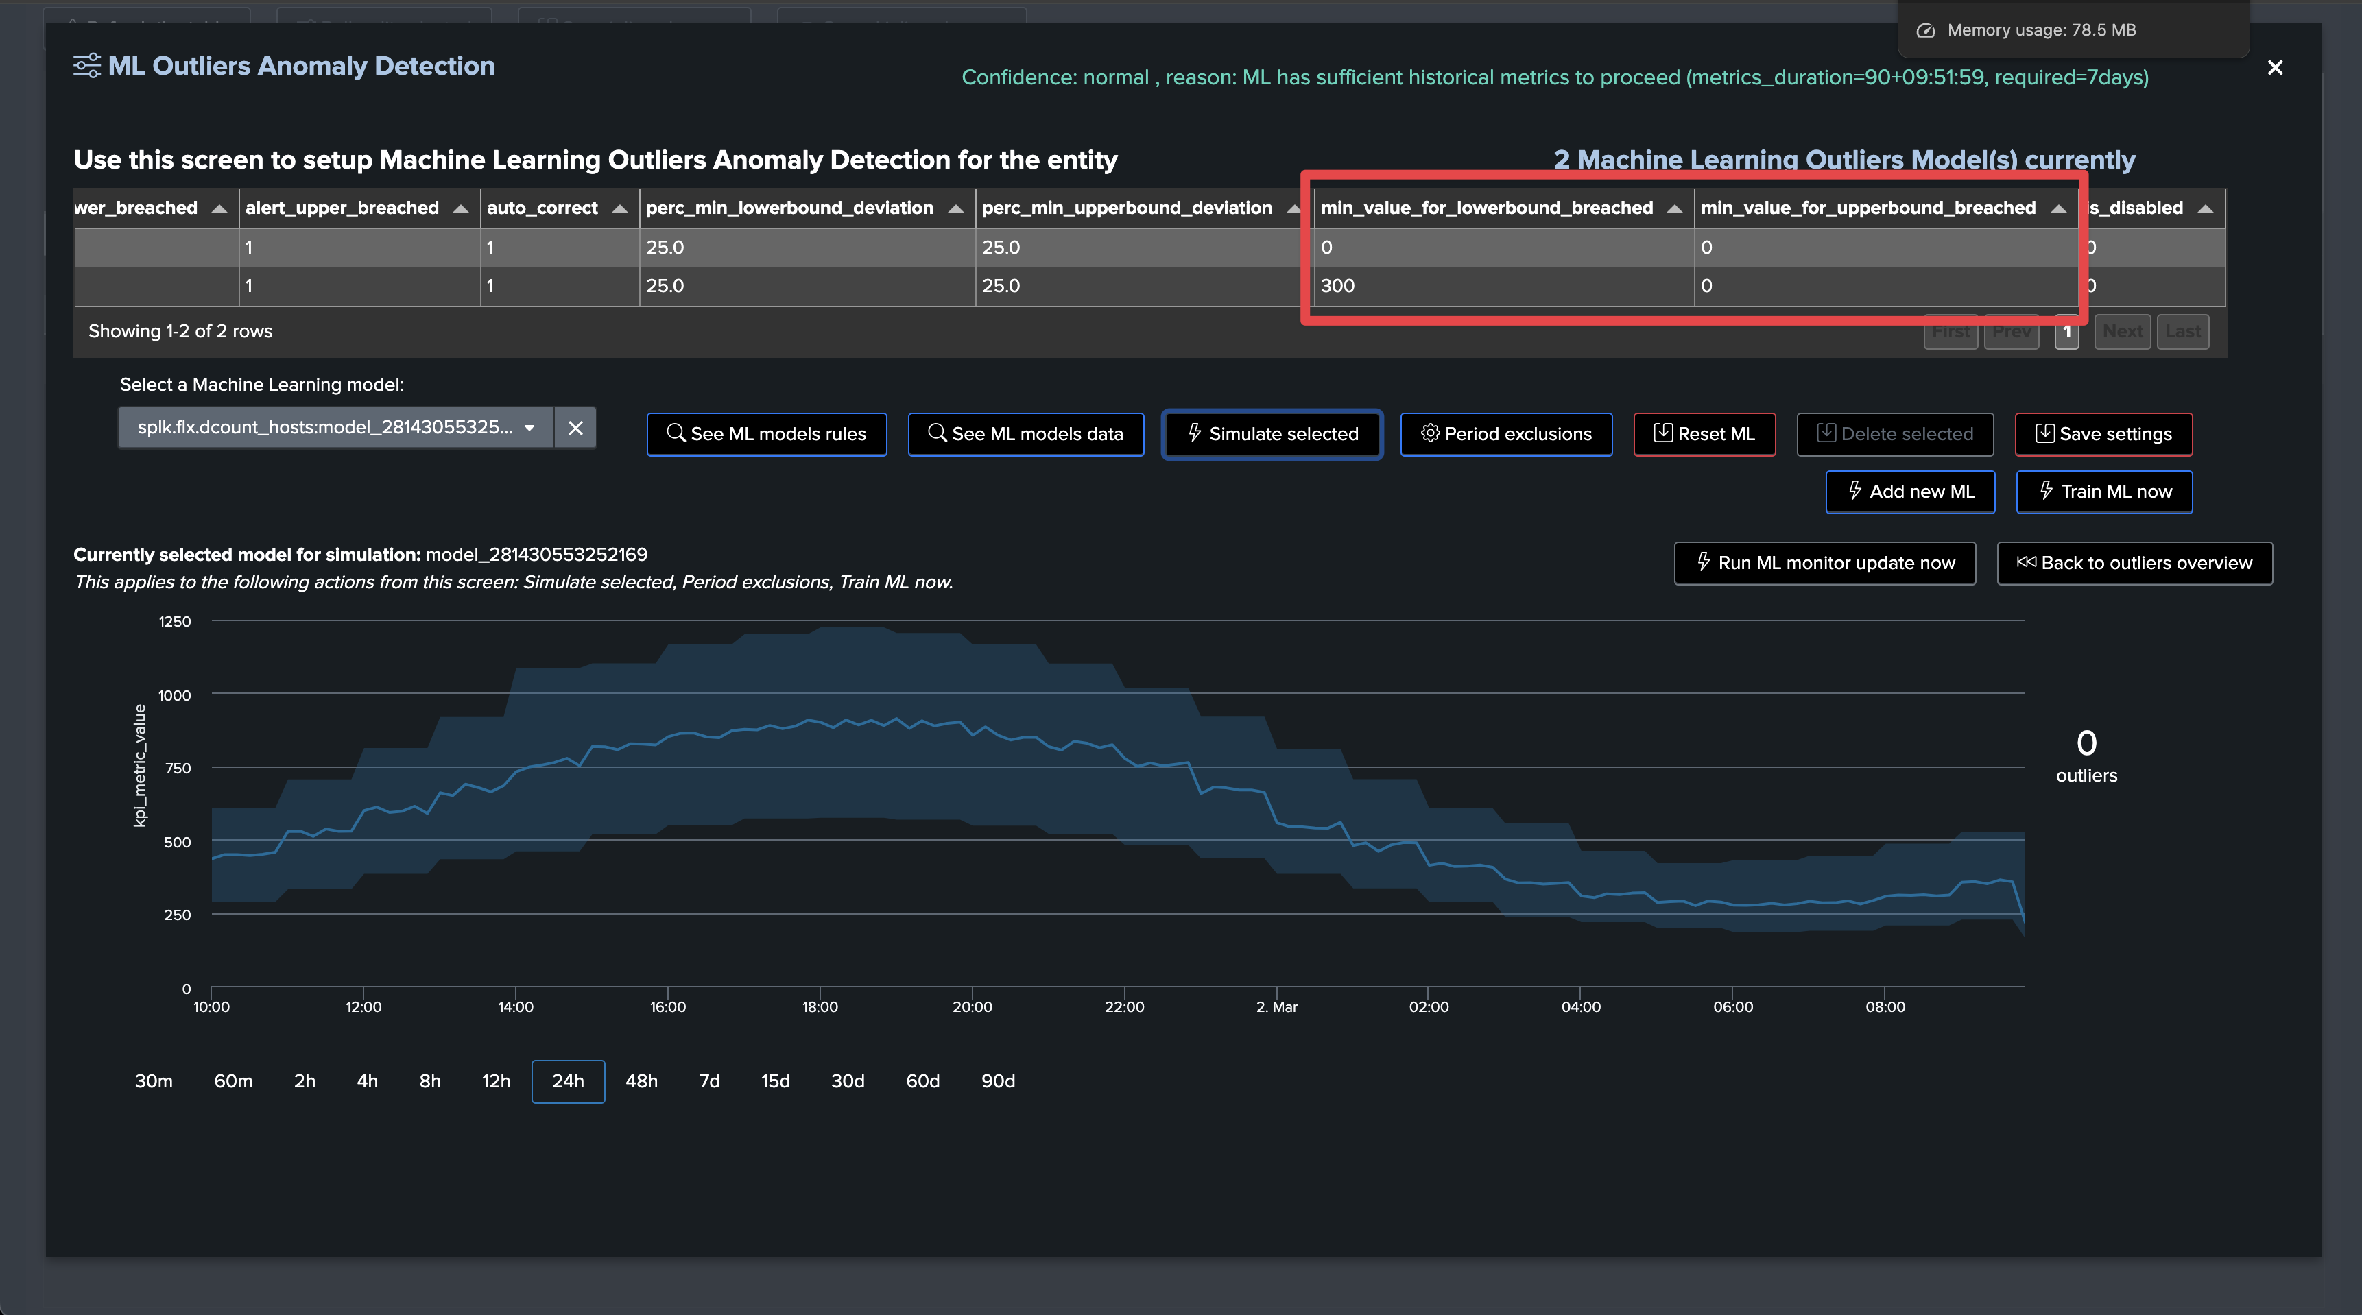Clear the selected ML model with X icon
This screenshot has width=2362, height=1315.
575,428
